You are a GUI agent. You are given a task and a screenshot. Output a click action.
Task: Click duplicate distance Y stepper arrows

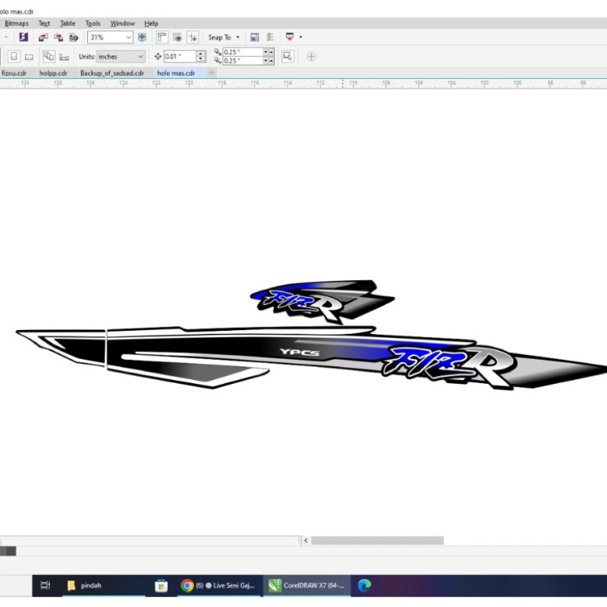coord(269,61)
